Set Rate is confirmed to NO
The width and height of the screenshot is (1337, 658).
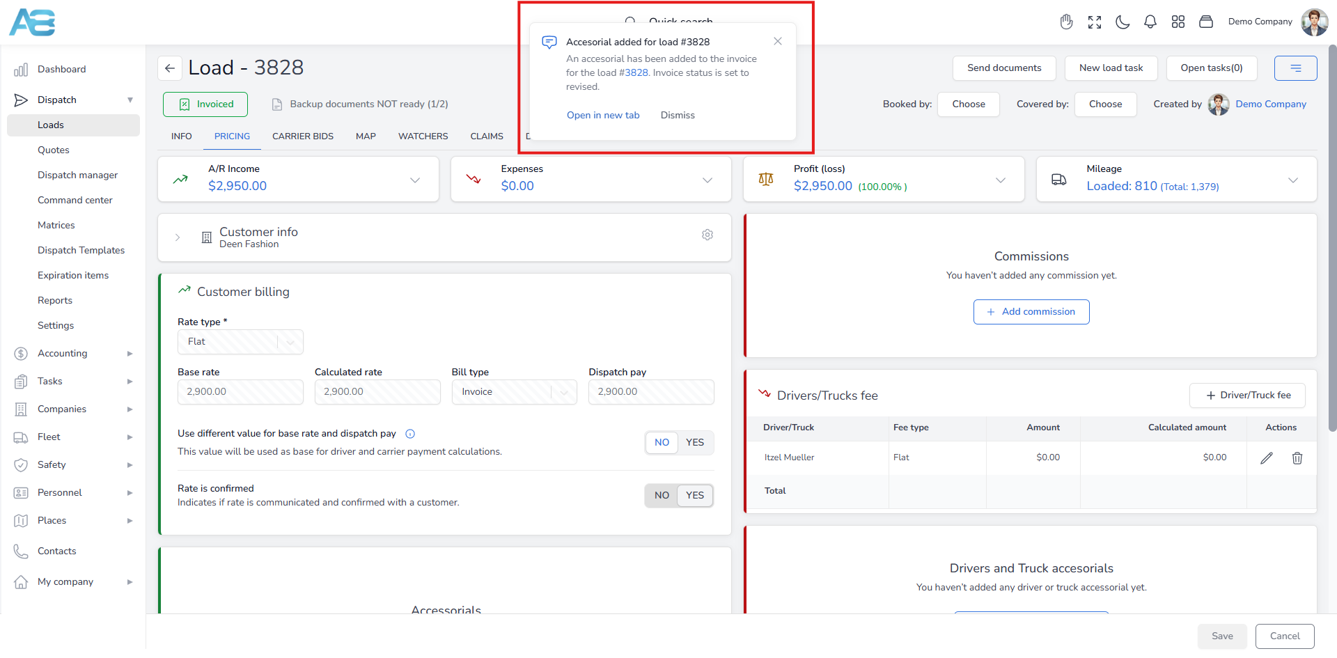[661, 496]
